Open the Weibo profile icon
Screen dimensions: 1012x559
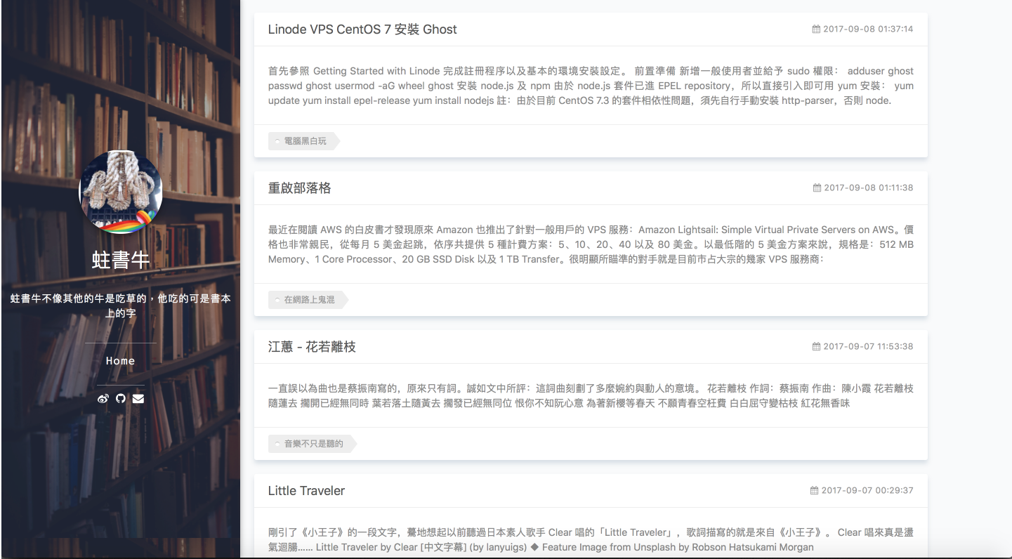click(103, 399)
